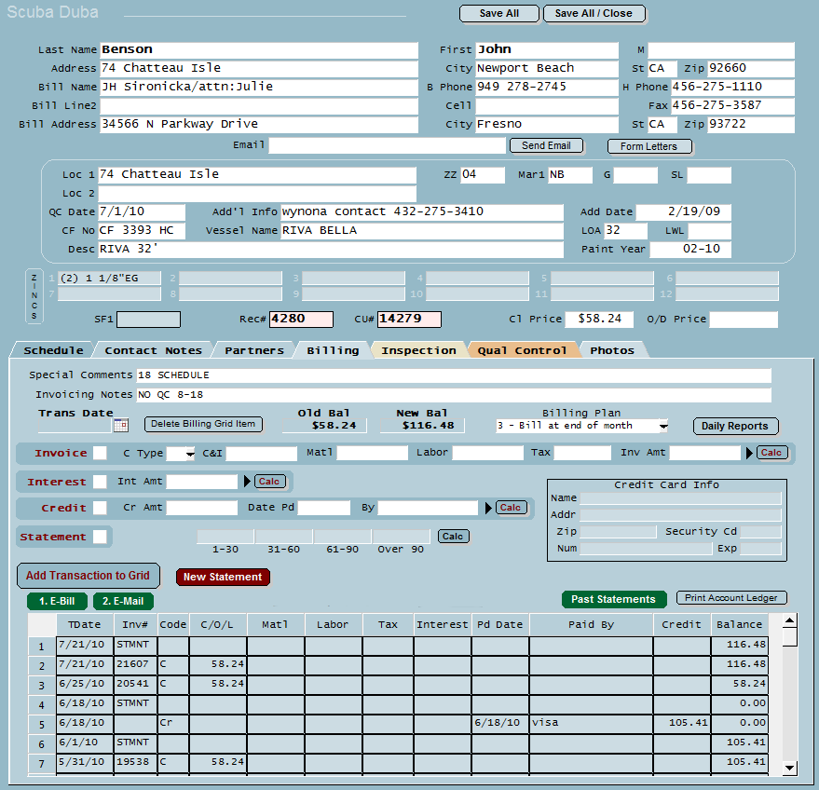Image resolution: width=819 pixels, height=790 pixels.
Task: Click Calc in the Invoice row
Action: pos(771,453)
